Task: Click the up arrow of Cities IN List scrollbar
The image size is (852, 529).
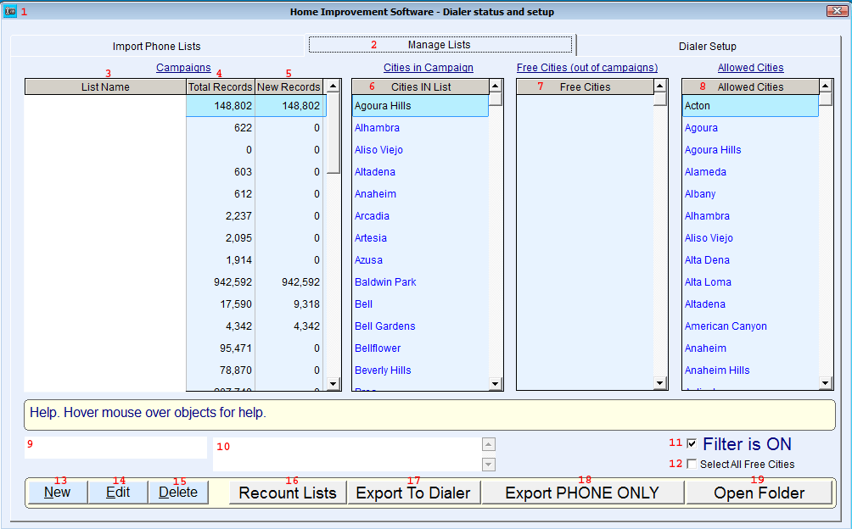Action: pos(495,86)
